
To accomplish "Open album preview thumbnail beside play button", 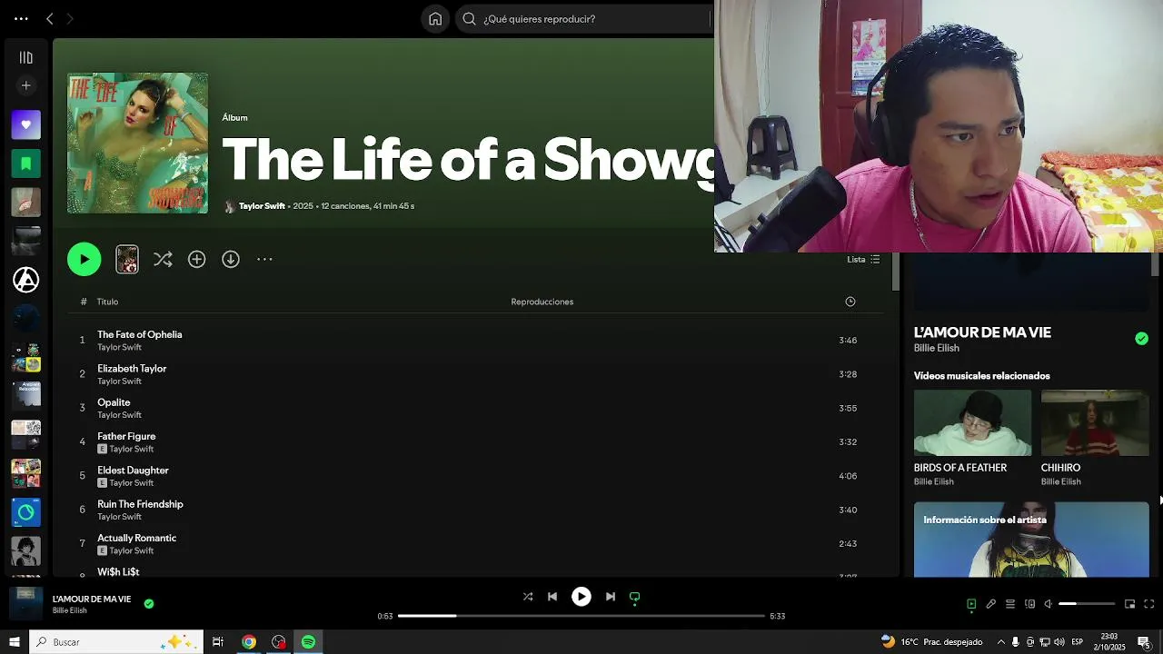I will click(x=127, y=259).
